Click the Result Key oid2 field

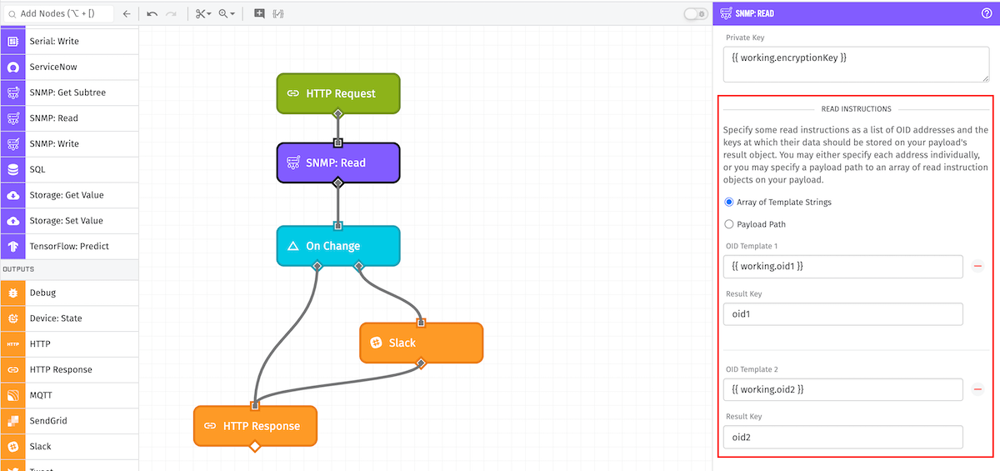pyautogui.click(x=843, y=437)
